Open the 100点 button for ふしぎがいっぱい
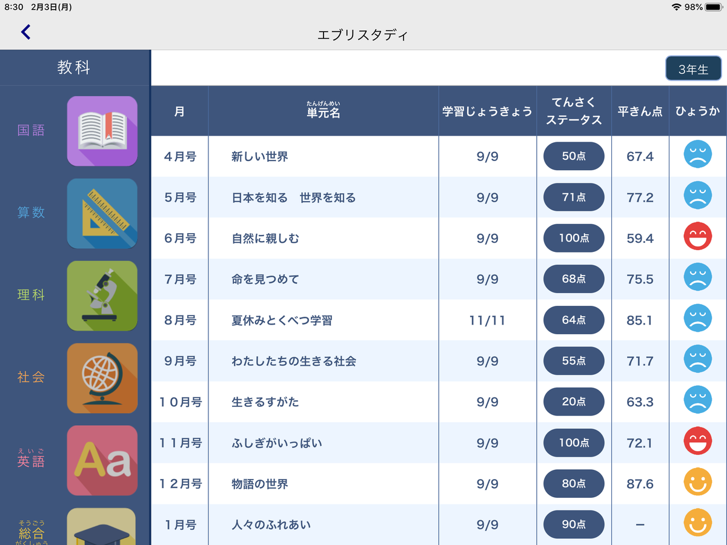727x545 pixels. [x=574, y=443]
